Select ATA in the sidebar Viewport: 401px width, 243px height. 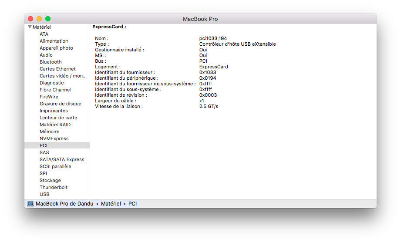(x=44, y=34)
